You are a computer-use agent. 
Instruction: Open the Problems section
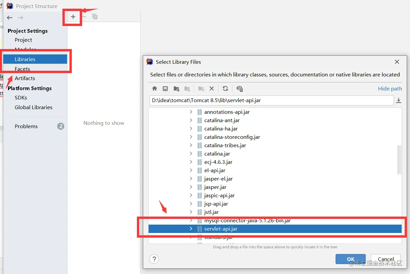pos(26,126)
